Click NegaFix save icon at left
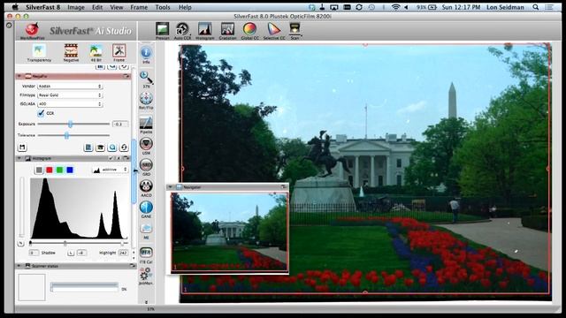The height and width of the screenshot is (318, 566). coord(22,148)
